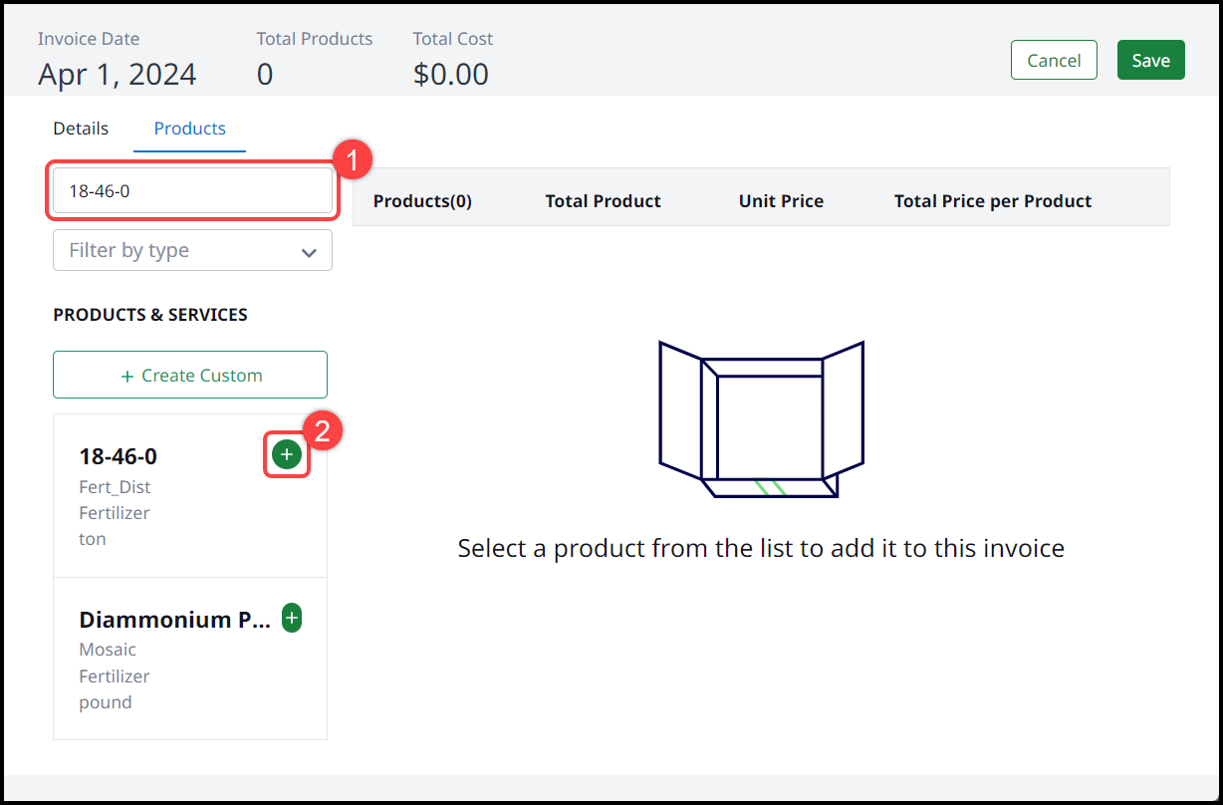
Task: Add 18-46-0 product with green plus icon
Action: click(287, 455)
